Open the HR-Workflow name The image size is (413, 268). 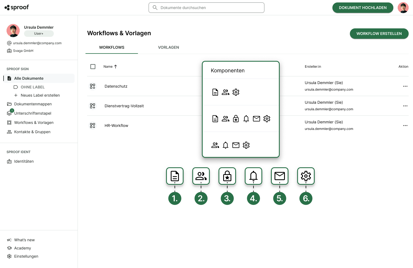(116, 126)
